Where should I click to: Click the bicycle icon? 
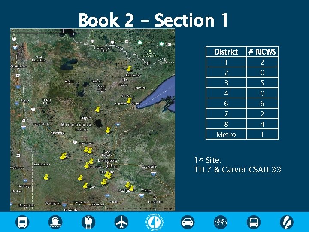[x=221, y=223]
